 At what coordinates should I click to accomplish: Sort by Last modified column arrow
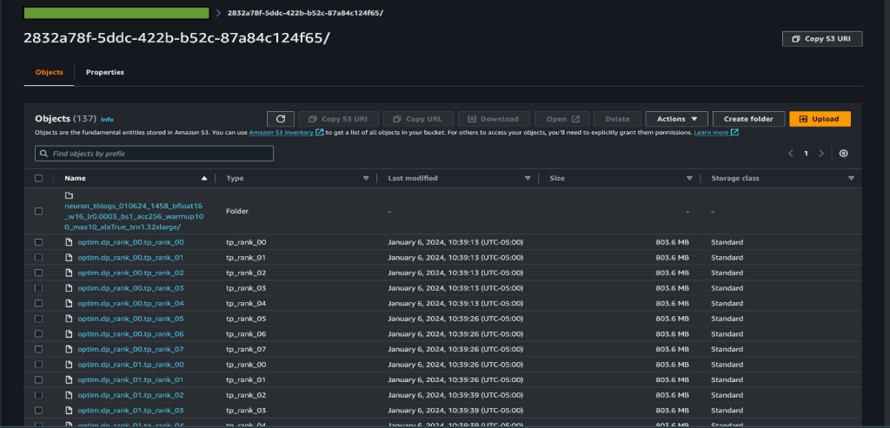[528, 178]
